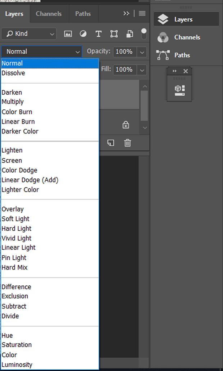Image resolution: width=223 pixels, height=371 pixels.
Task: Choose Overlay blend mode
Action: coord(50,209)
